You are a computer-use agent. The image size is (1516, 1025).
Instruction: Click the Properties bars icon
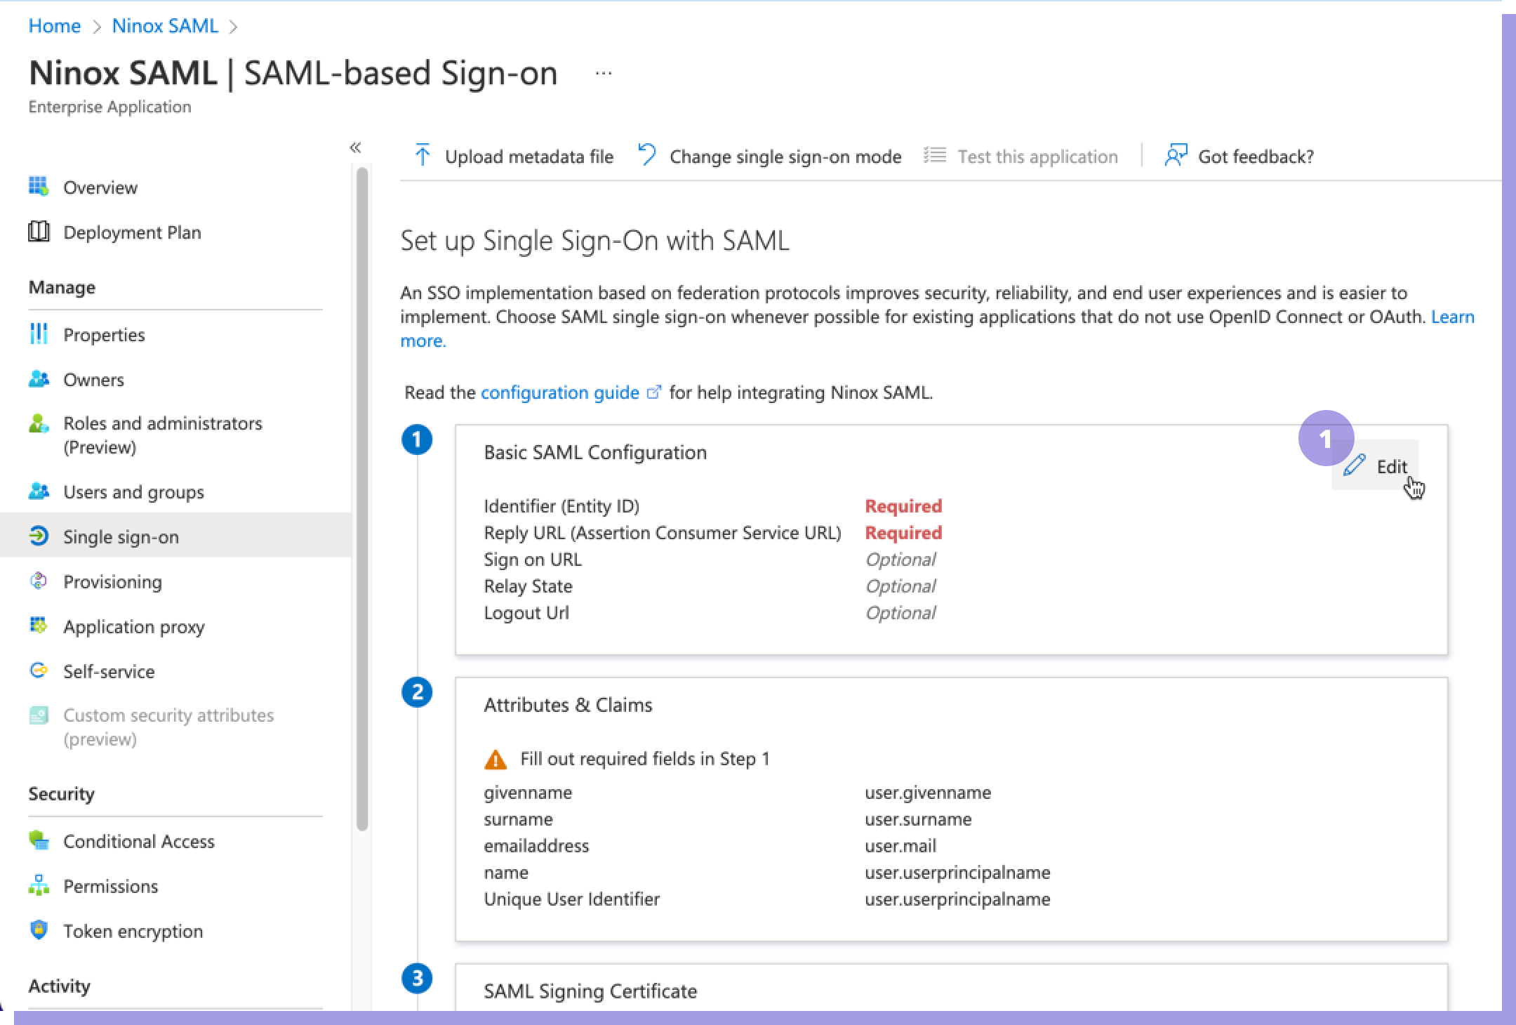39,334
